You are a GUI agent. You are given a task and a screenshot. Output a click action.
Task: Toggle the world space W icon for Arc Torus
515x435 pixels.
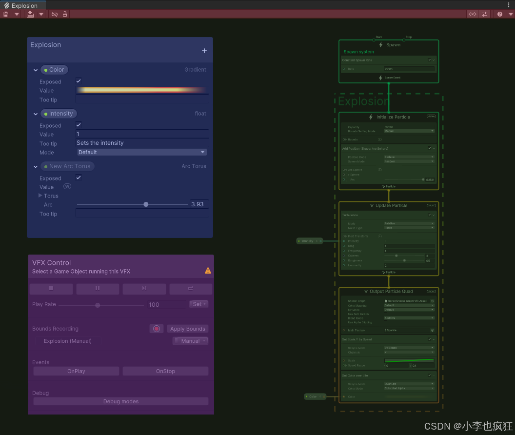pyautogui.click(x=67, y=187)
